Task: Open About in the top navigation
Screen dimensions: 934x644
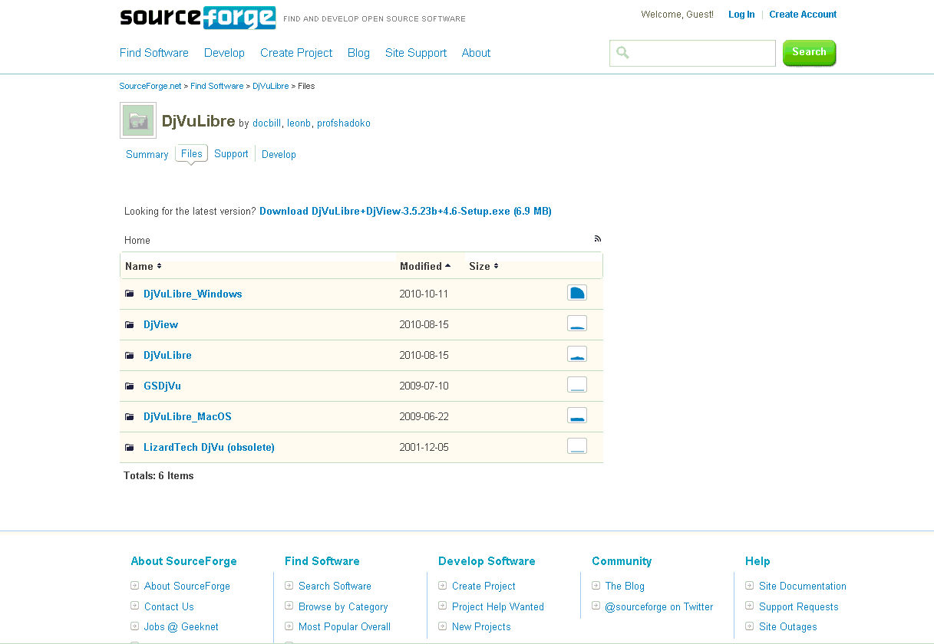Action: tap(476, 53)
